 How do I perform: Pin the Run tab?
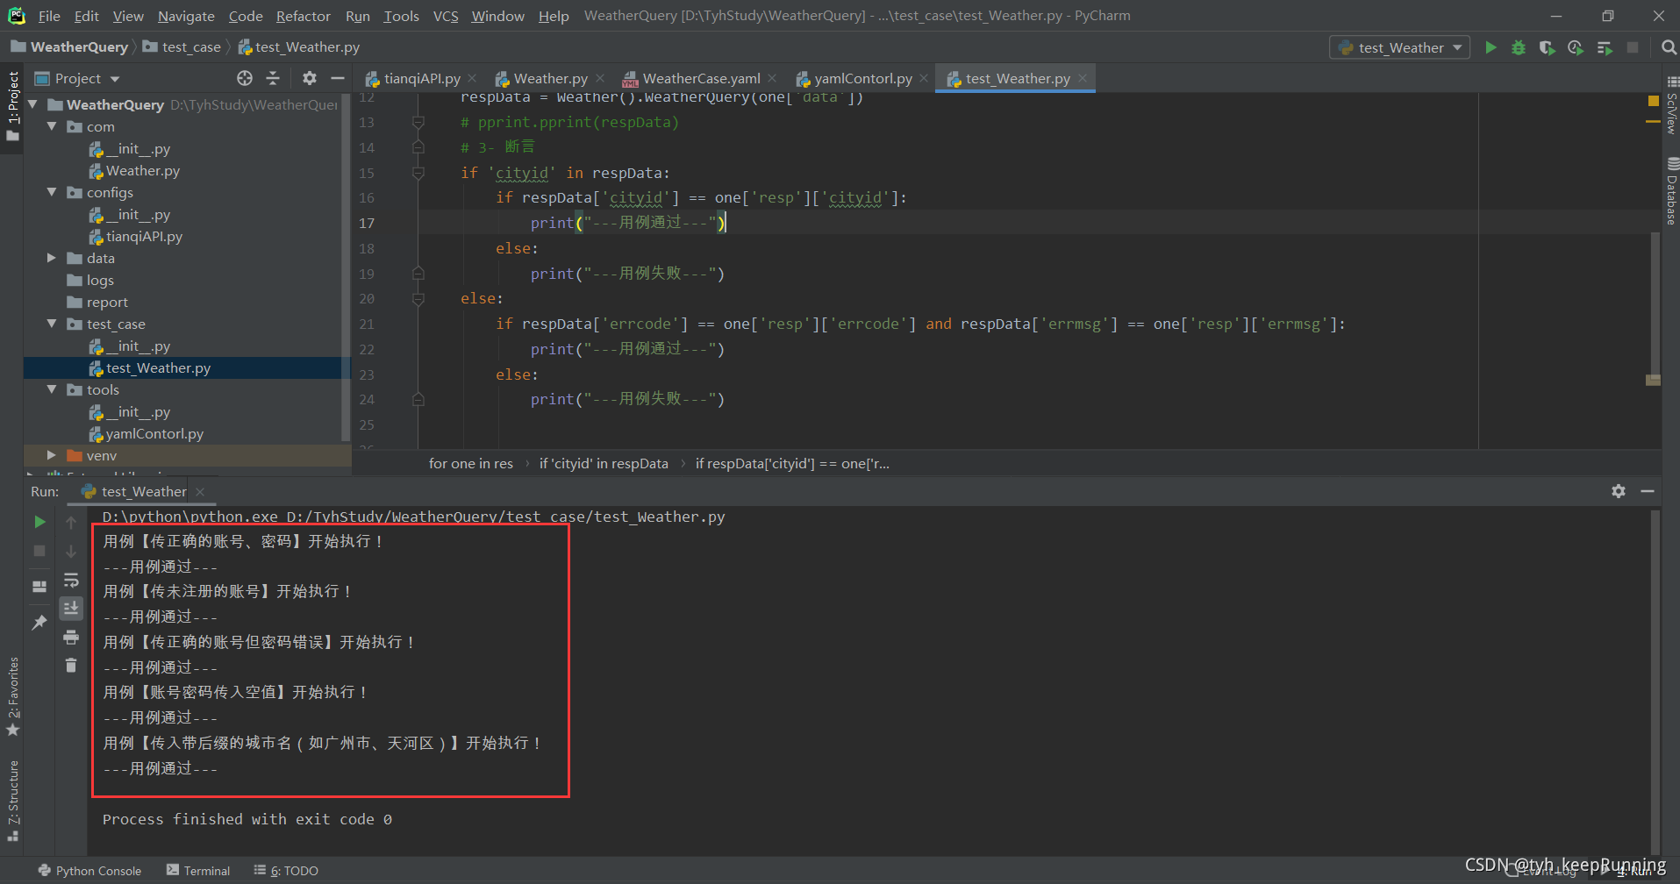[x=39, y=622]
